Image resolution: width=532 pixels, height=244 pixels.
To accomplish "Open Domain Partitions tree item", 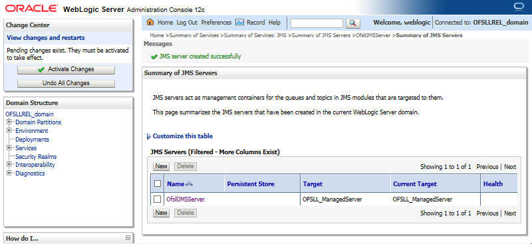I will pos(39,122).
